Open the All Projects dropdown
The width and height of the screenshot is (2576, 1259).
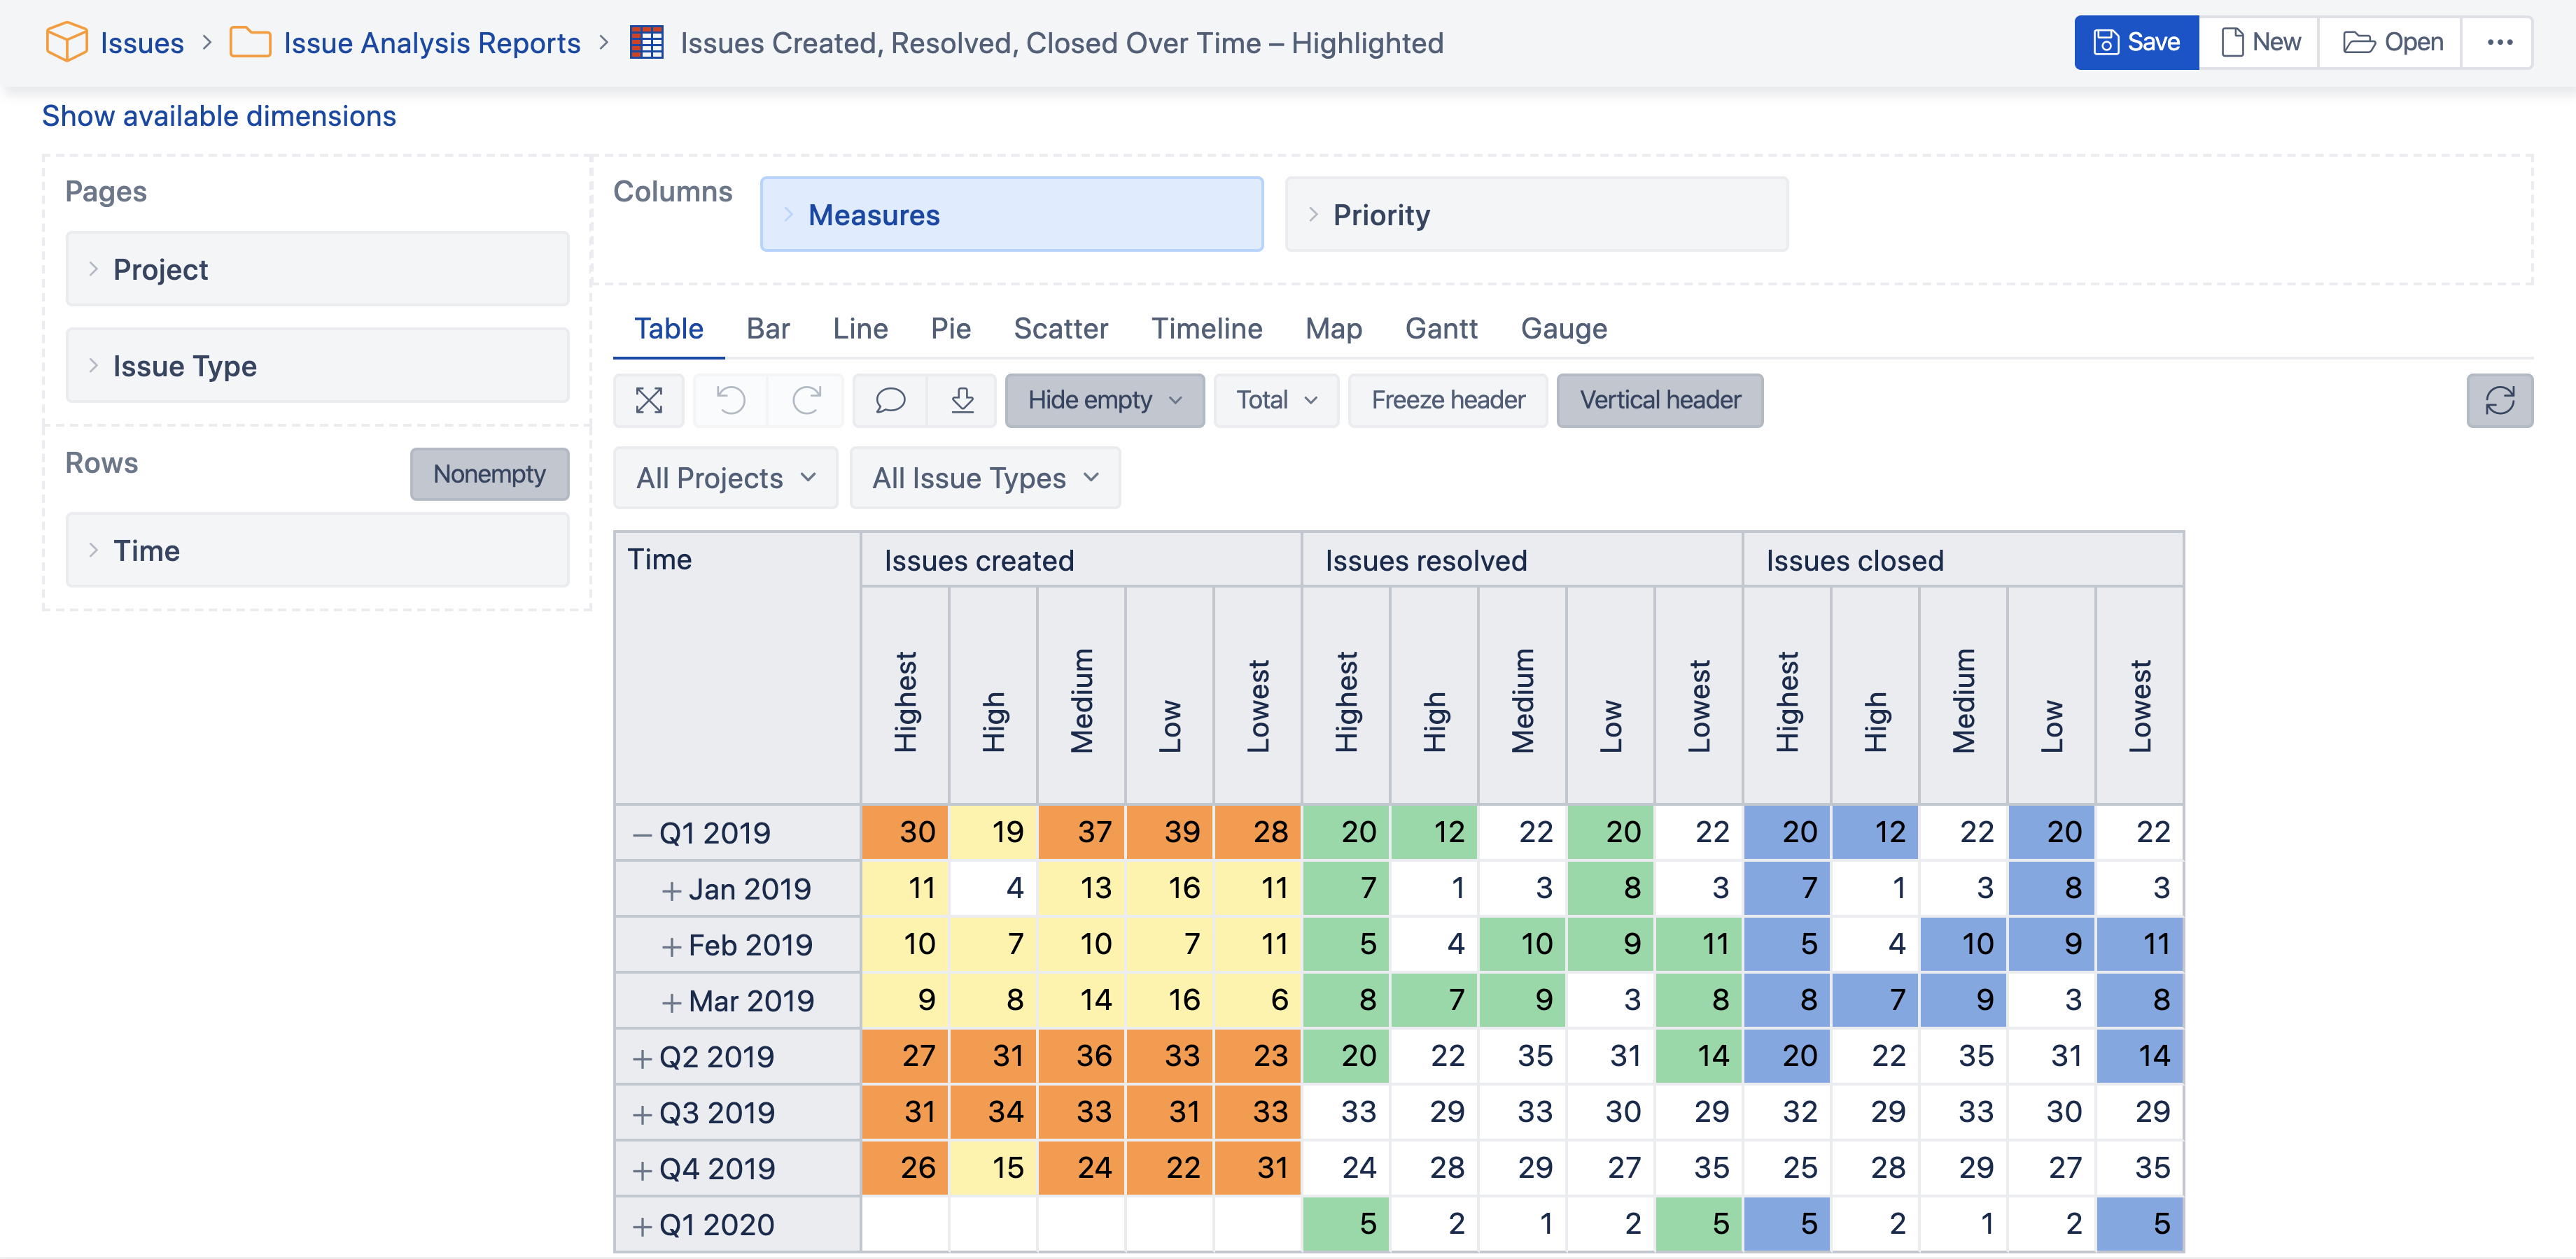726,478
